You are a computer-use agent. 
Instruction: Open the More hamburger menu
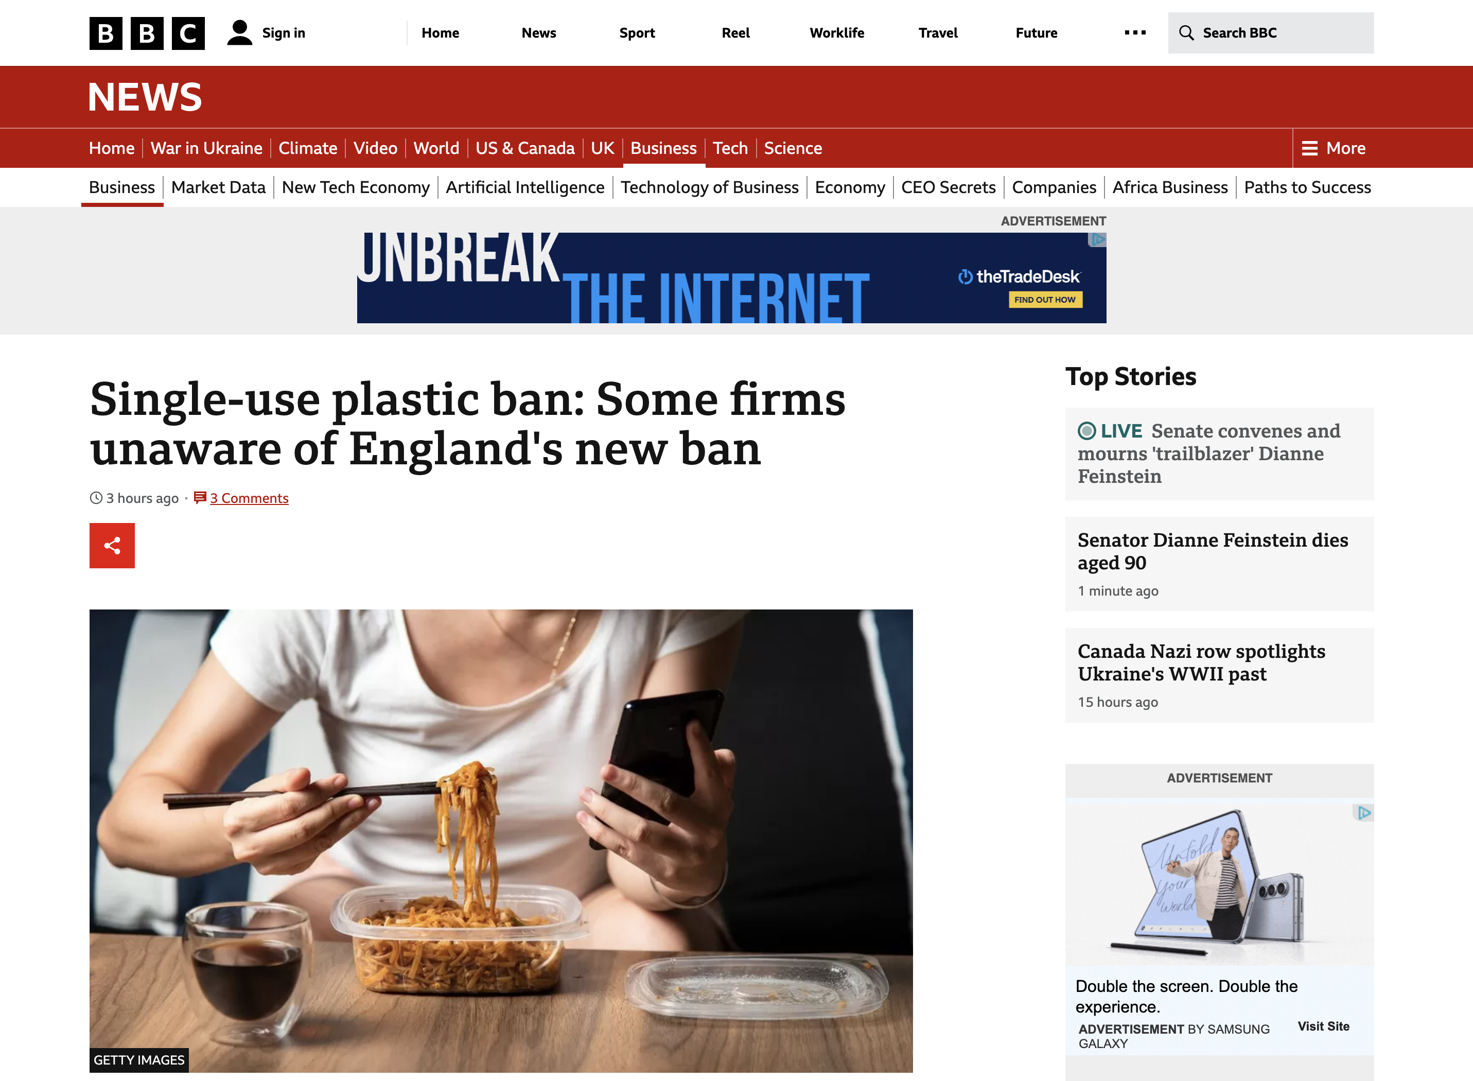coord(1333,148)
